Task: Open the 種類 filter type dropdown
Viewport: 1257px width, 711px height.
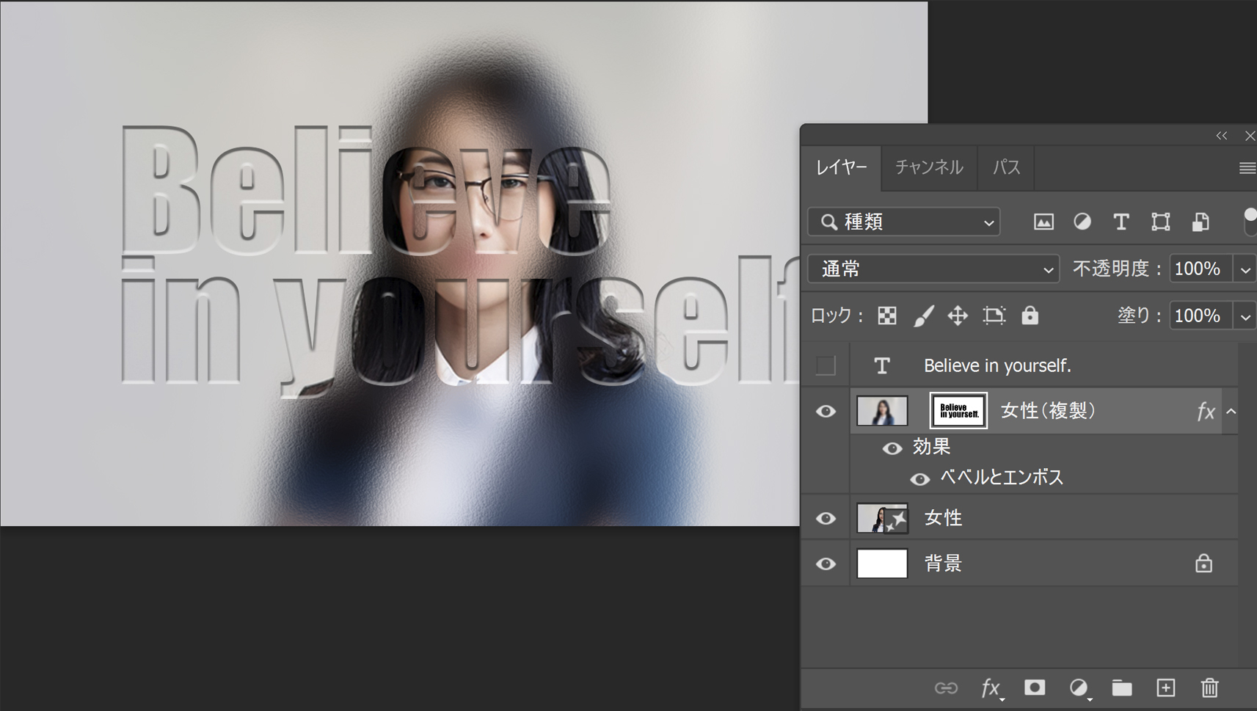Action: 904,222
